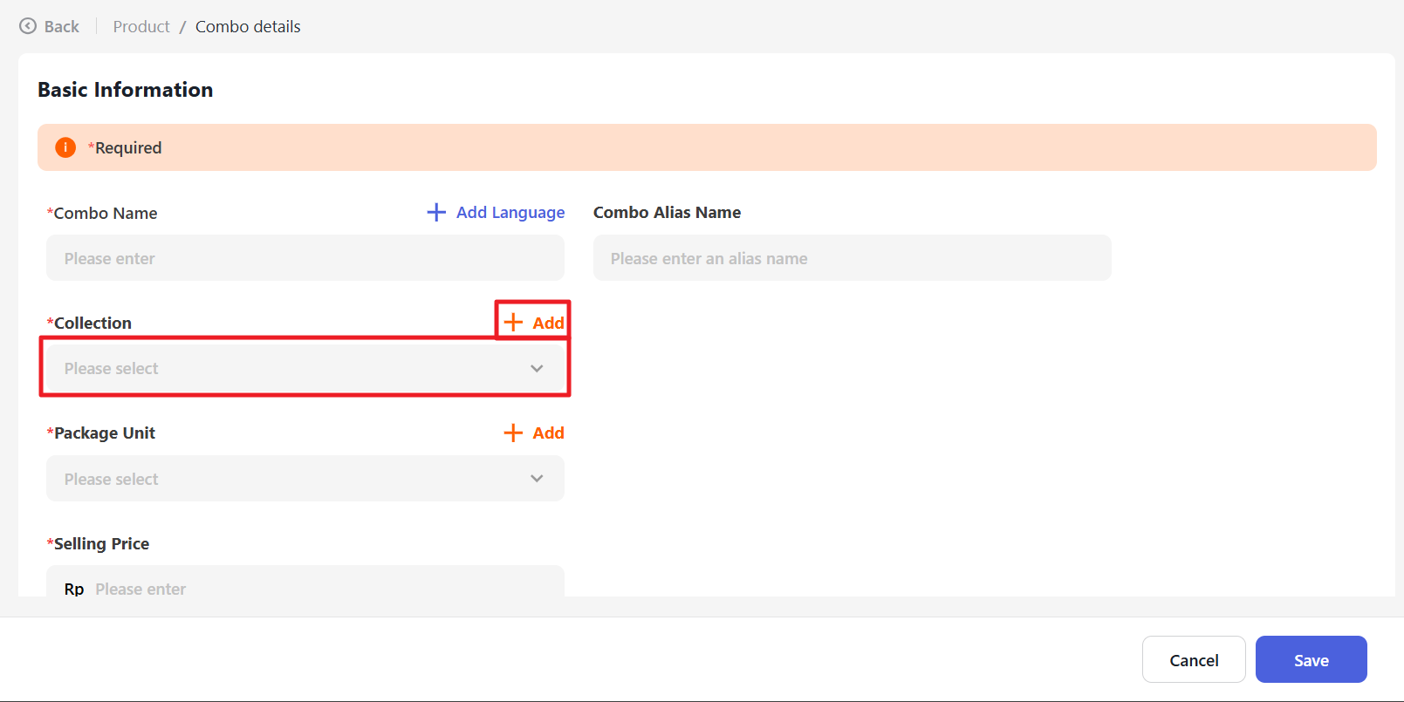This screenshot has width=1404, height=702.
Task: Click the Back text link
Action: 62,26
